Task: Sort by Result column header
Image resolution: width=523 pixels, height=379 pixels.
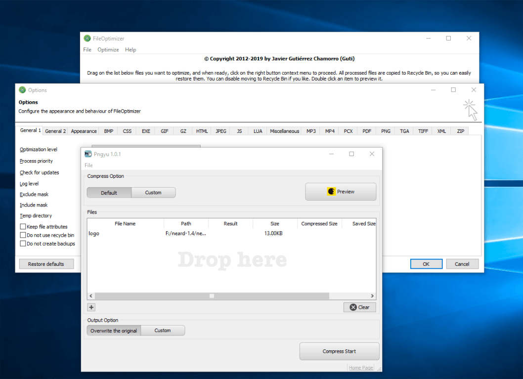Action: pyautogui.click(x=230, y=224)
